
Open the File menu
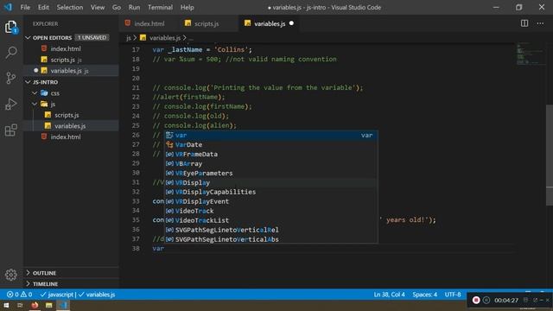point(25,7)
